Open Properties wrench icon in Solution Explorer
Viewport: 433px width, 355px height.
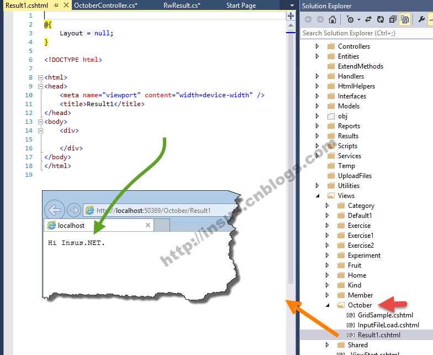point(421,19)
